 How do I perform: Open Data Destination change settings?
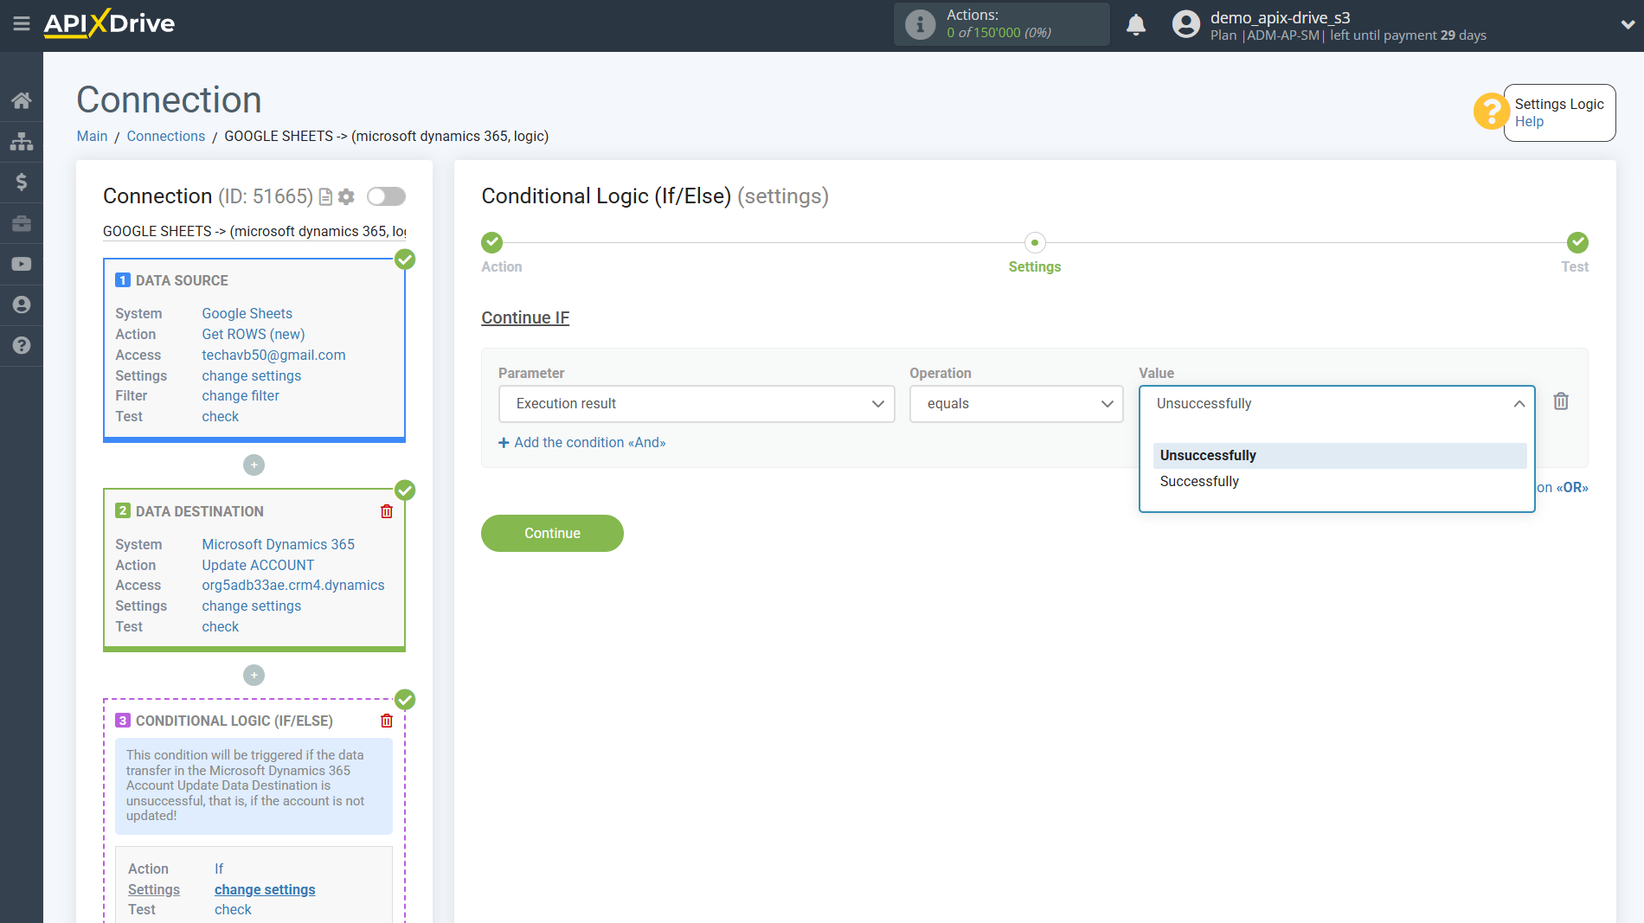(x=252, y=606)
